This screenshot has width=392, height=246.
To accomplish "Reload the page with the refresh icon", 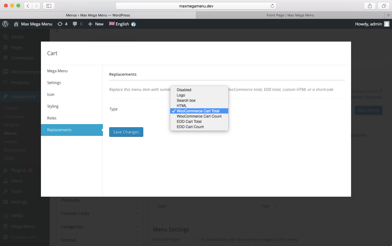I will [272, 6].
